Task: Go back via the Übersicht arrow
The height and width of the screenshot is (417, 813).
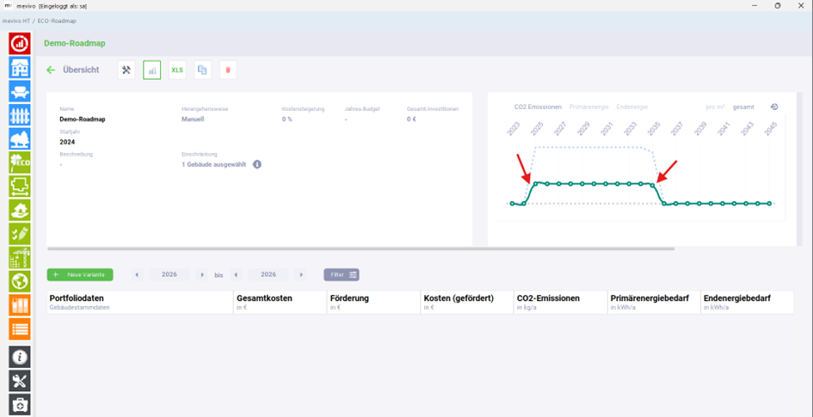Action: pos(51,70)
